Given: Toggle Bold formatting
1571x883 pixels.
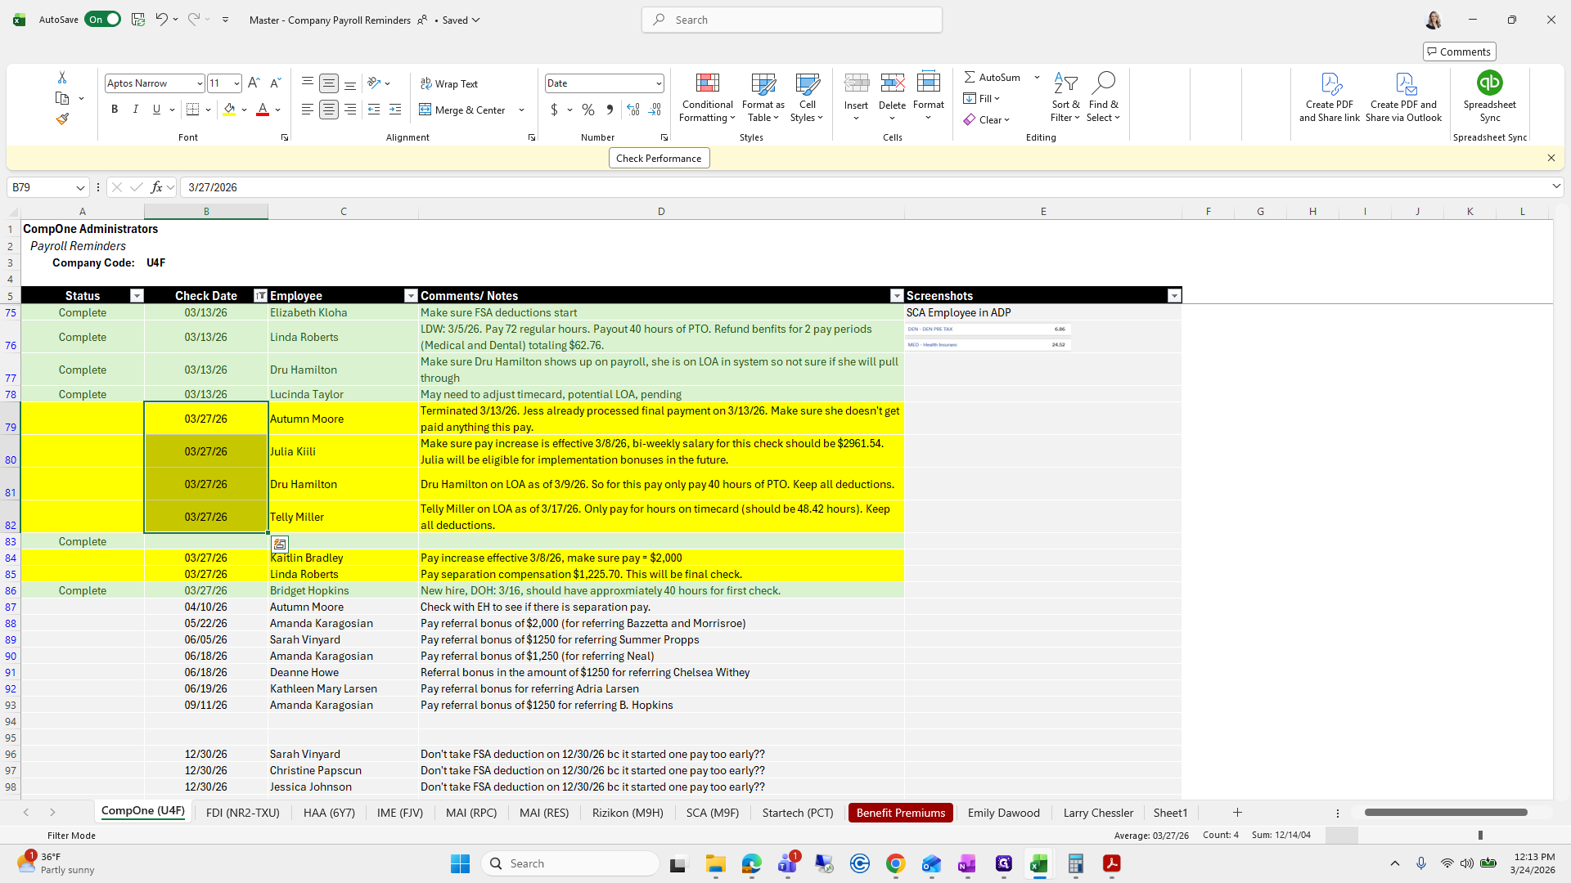Looking at the screenshot, I should click(x=115, y=110).
